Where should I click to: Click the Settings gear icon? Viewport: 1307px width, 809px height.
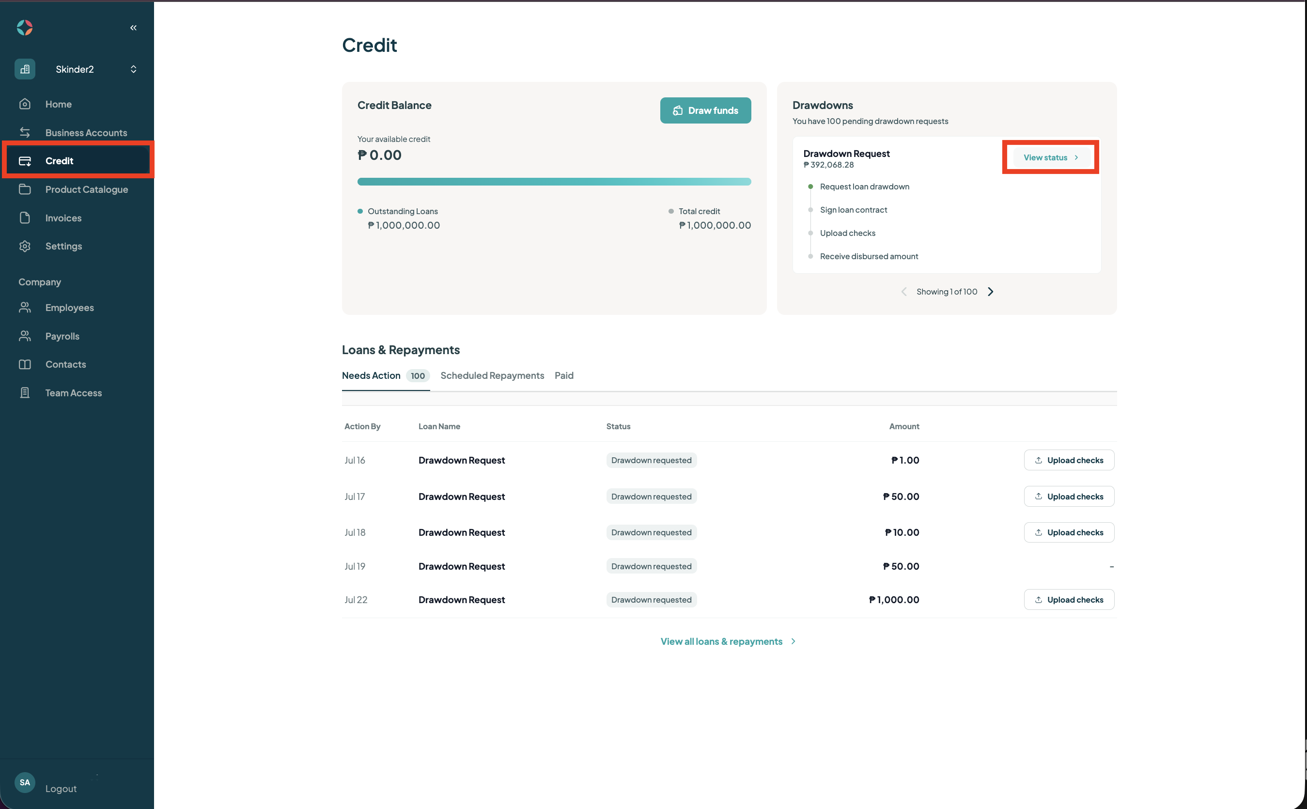pos(25,246)
